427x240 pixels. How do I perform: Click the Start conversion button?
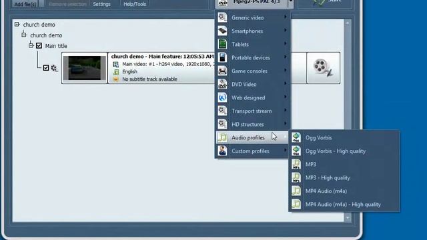click(325, 3)
